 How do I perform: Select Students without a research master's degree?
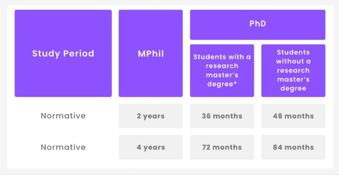point(293,71)
